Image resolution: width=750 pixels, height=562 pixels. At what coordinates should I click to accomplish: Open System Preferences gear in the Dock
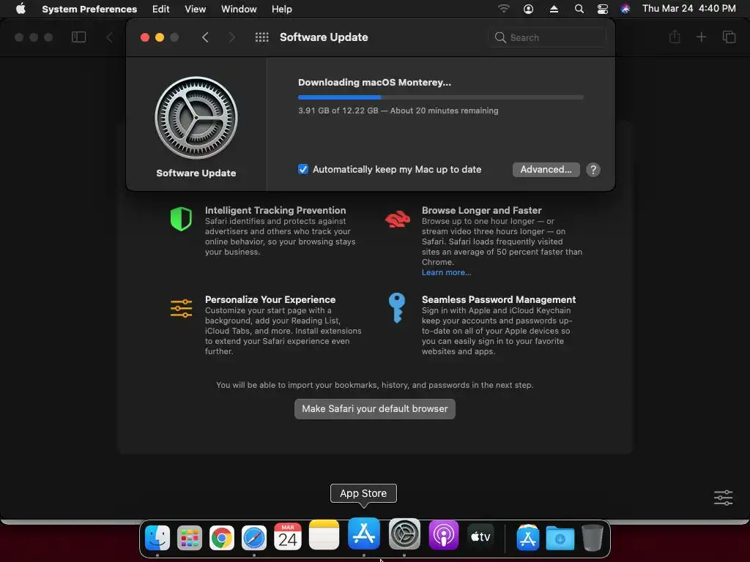point(404,534)
